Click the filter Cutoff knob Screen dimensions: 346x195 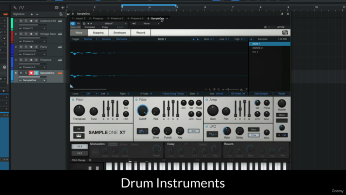[143, 110]
